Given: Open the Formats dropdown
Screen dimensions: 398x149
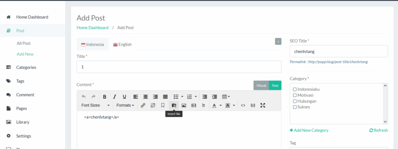Looking at the screenshot, I should click(x=125, y=105).
